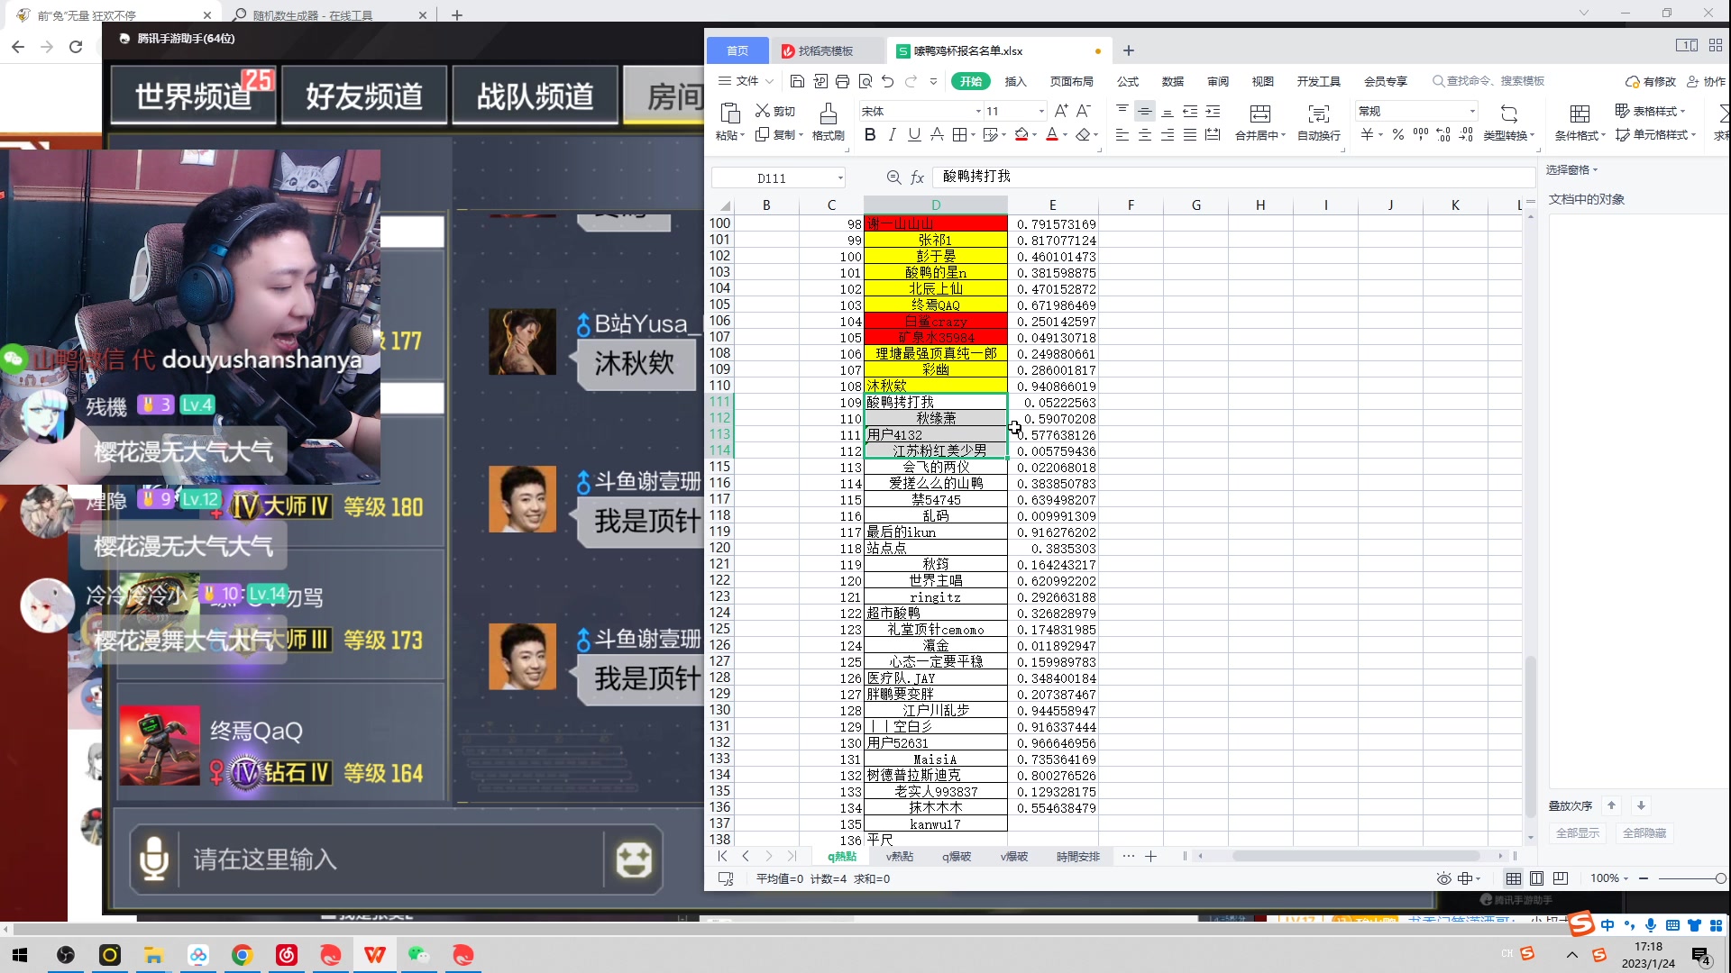Decrease font size with A- icon
1731x973 pixels.
(x=1084, y=111)
